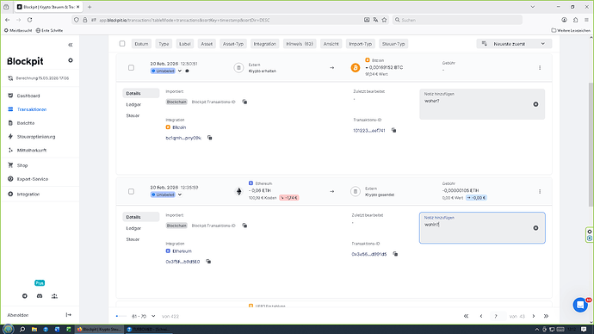Open the Shop page
This screenshot has height=334, width=594.
(x=22, y=165)
